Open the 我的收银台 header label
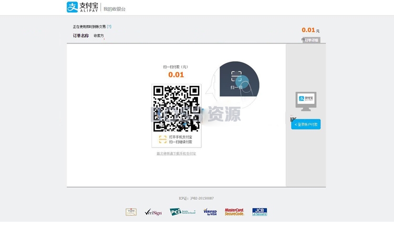 click(x=115, y=9)
